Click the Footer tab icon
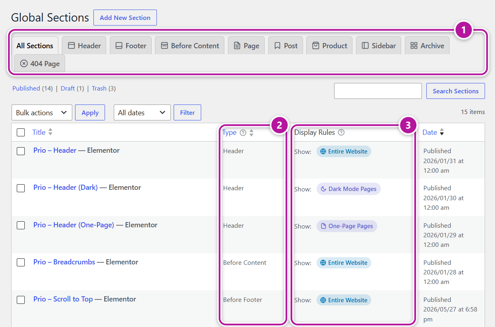Viewport: 495px width, 327px height. 119,45
